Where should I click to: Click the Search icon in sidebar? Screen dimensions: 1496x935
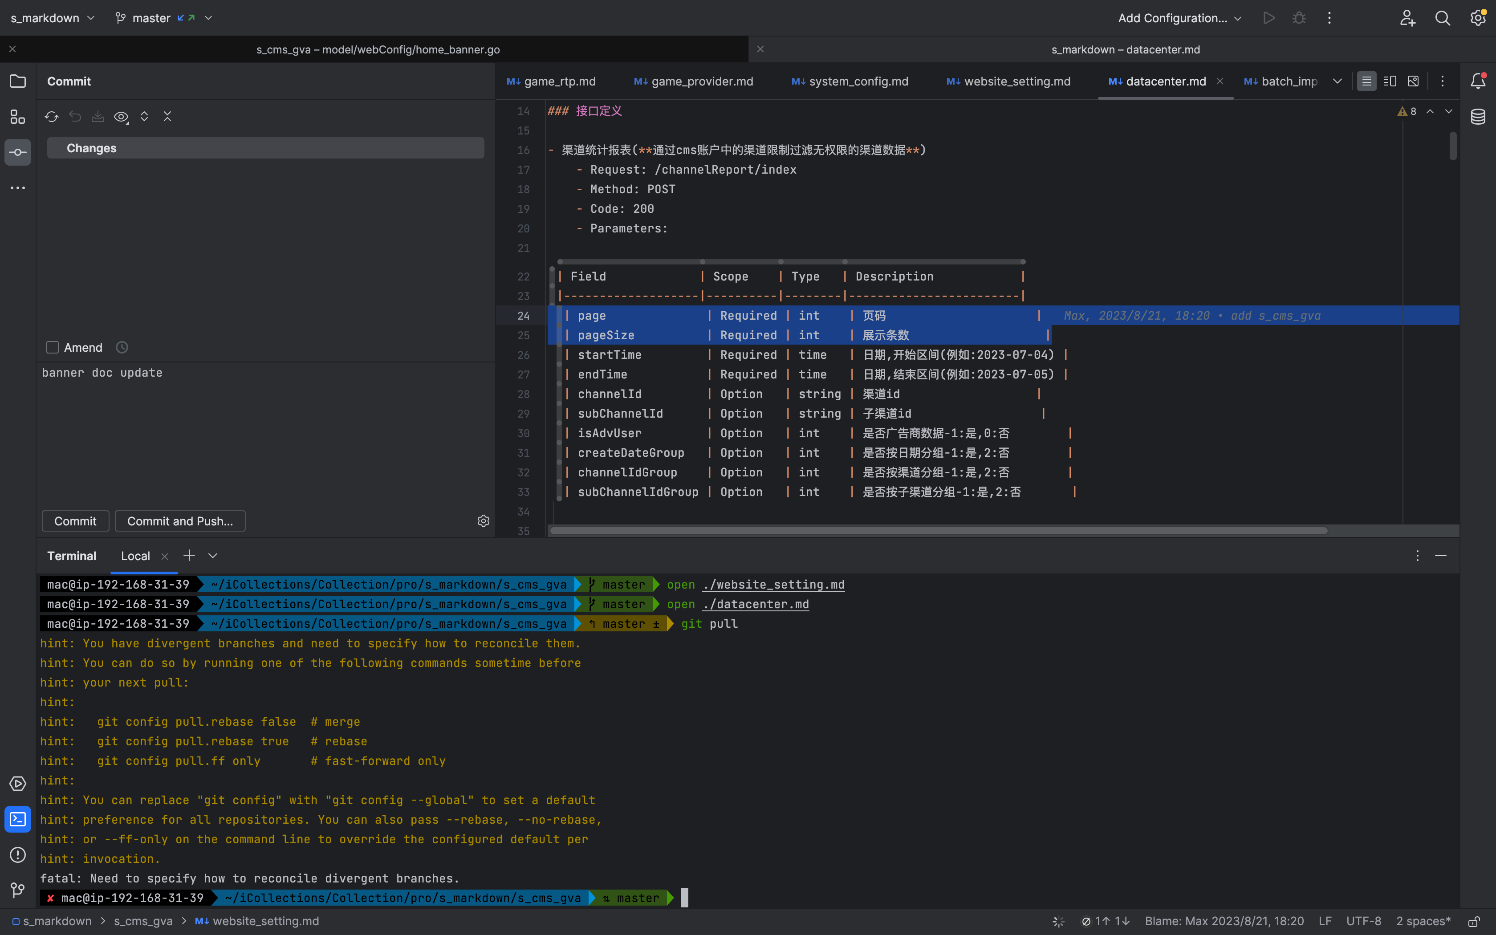pos(1442,17)
